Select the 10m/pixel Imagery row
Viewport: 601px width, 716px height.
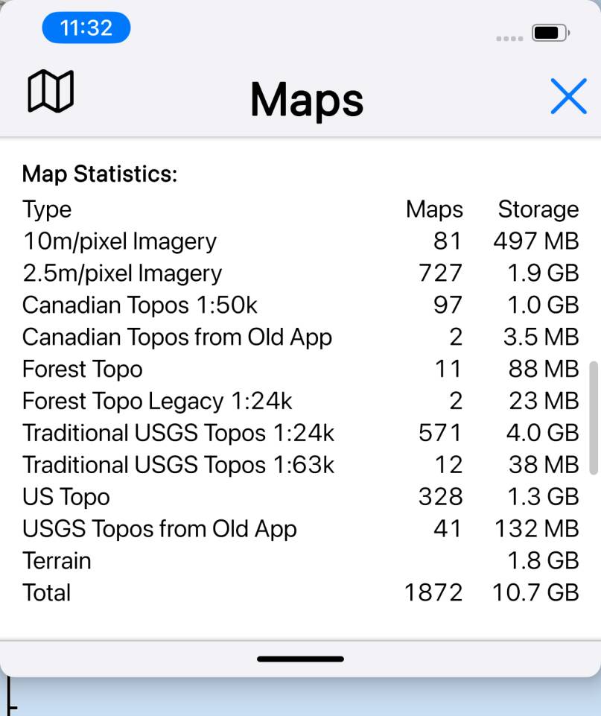tap(119, 241)
